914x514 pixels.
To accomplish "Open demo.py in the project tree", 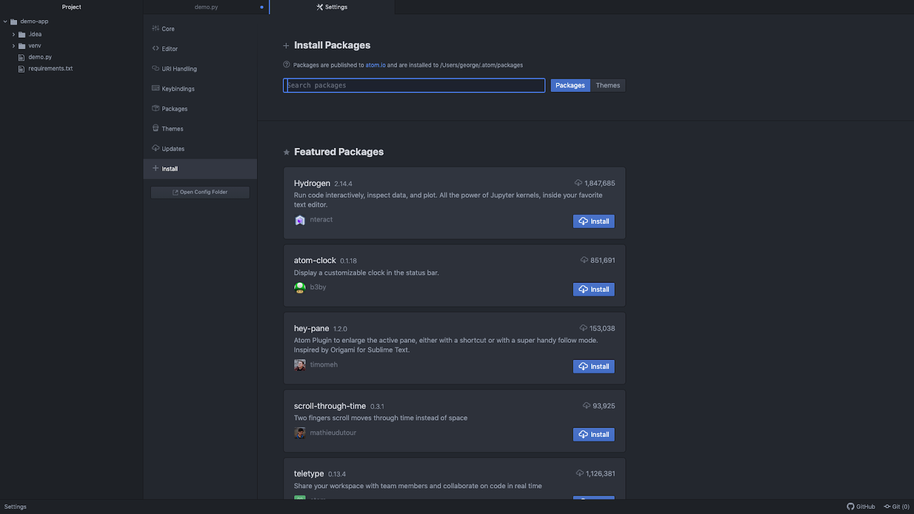I will point(40,57).
